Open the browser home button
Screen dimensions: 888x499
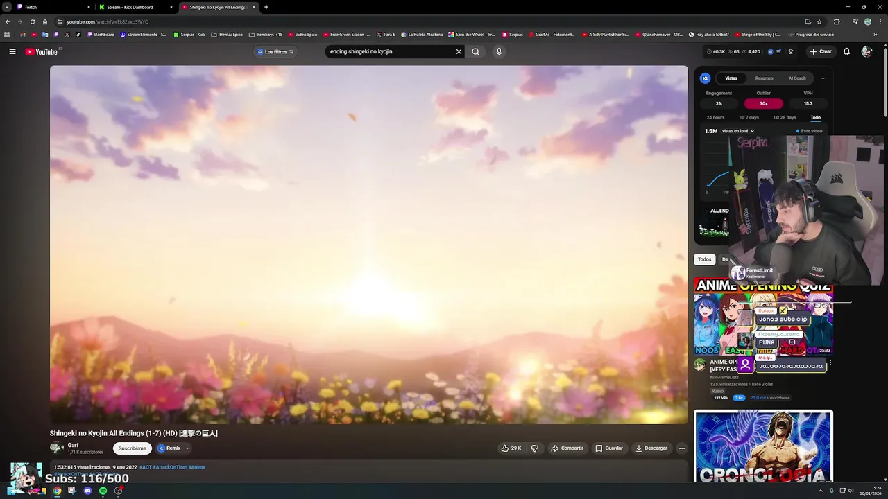click(45, 21)
